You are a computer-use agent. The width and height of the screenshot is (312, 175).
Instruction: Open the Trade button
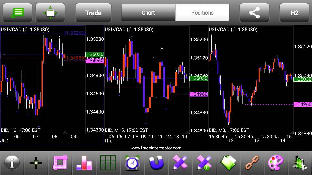93,12
